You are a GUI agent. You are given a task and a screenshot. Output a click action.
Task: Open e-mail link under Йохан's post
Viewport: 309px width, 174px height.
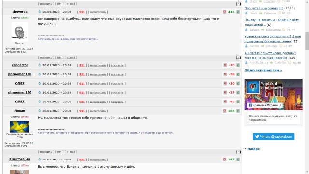pyautogui.click(x=71, y=152)
